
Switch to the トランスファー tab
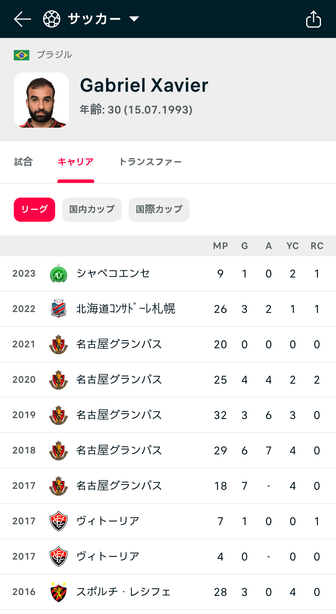[150, 162]
